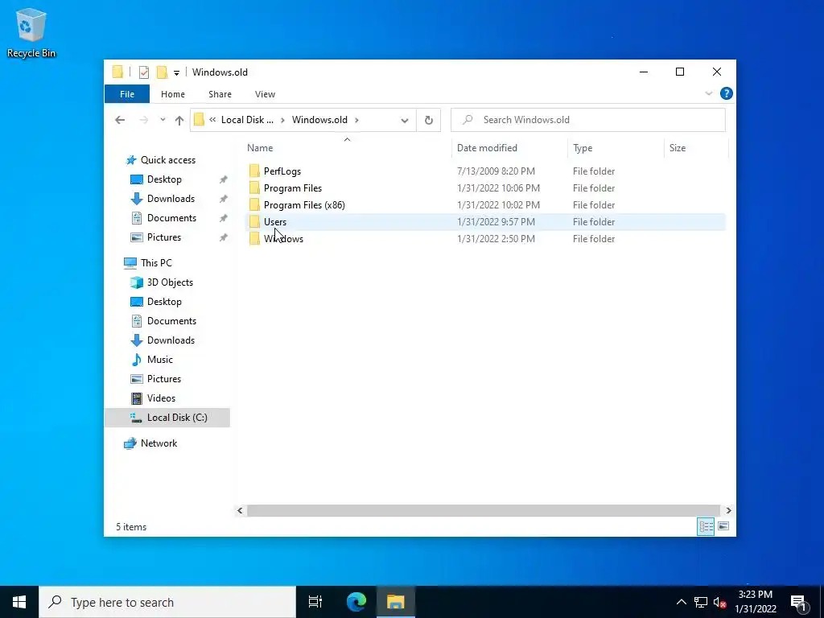
Task: Expand the ribbon with the chevron
Action: 708,93
